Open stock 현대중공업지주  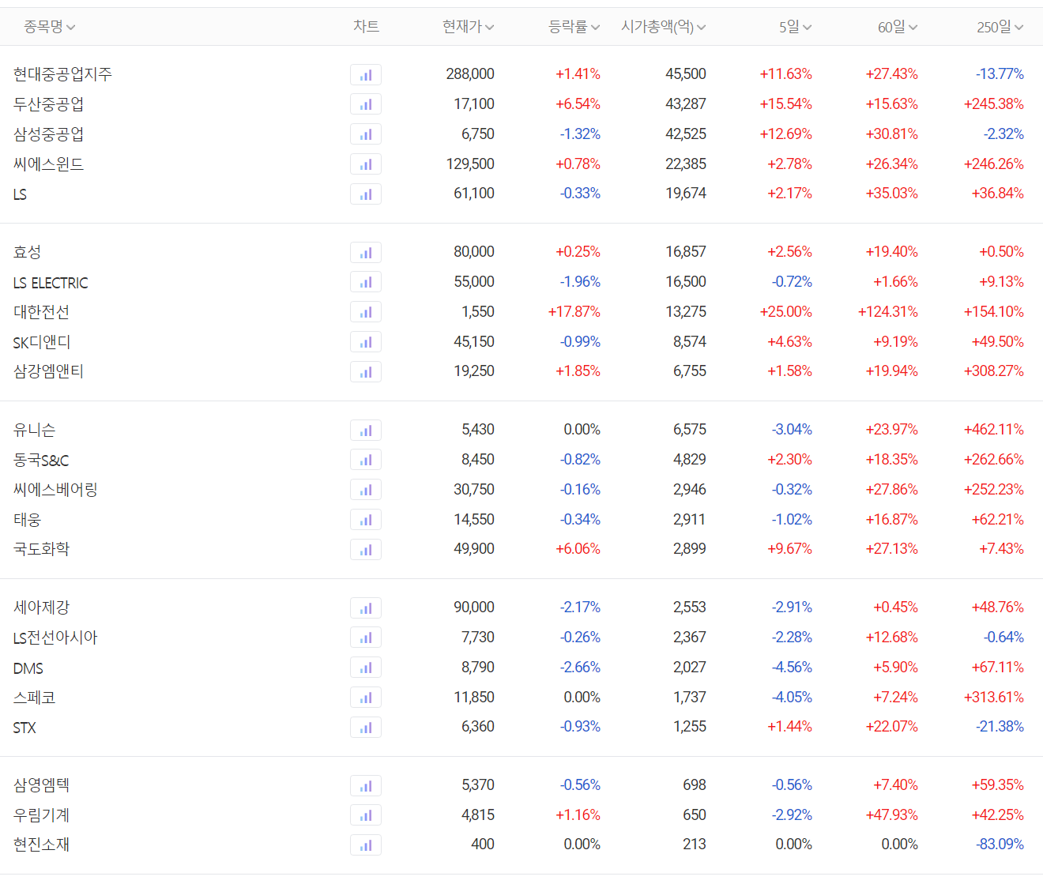62,74
